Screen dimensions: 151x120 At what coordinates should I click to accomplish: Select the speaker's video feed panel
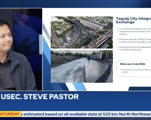pyautogui.click(x=21, y=49)
